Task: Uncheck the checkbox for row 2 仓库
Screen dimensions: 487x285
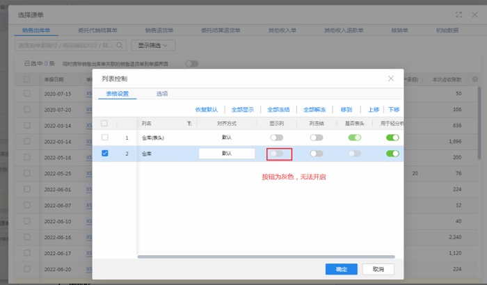Action: point(105,154)
